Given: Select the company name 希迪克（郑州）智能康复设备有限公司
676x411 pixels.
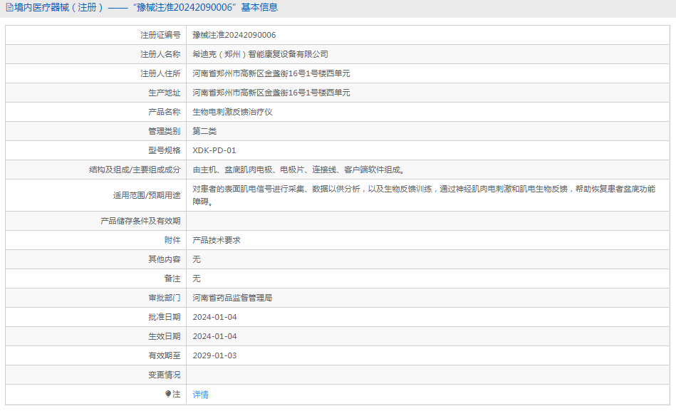Looking at the screenshot, I should [x=261, y=54].
